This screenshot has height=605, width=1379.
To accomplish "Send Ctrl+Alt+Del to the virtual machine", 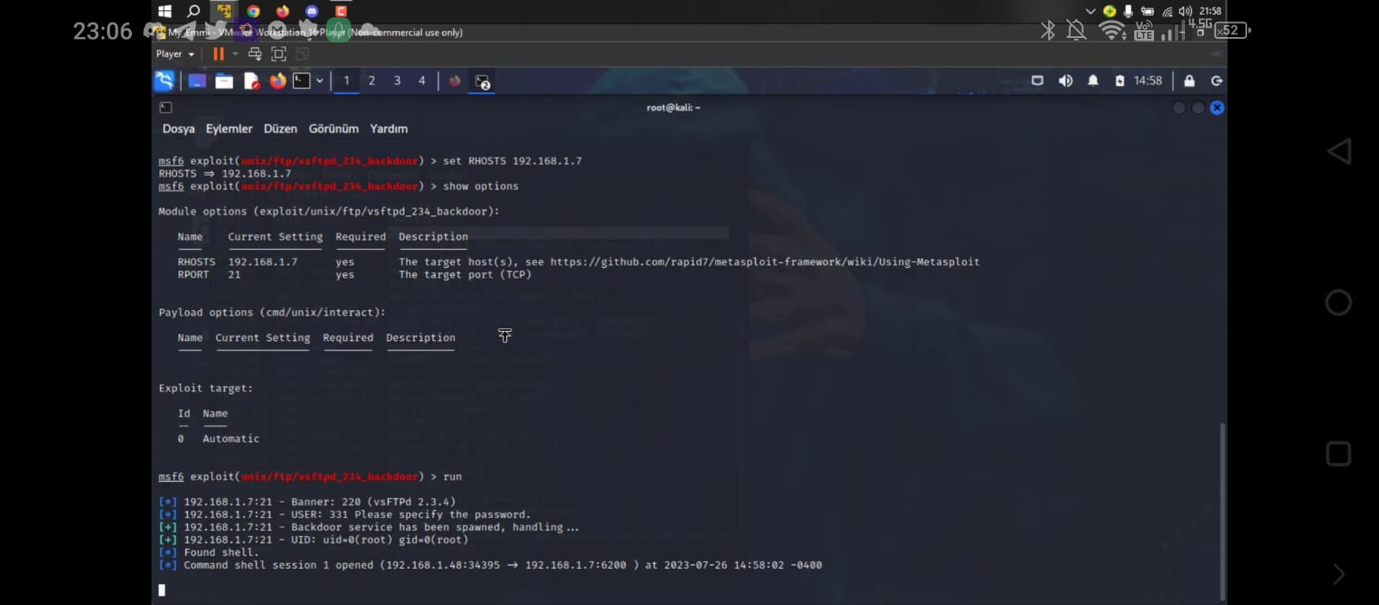I will [x=255, y=53].
